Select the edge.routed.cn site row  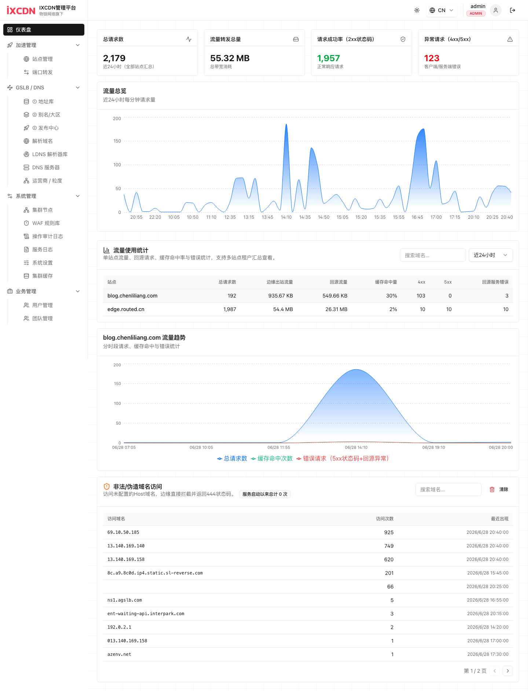pyautogui.click(x=308, y=309)
